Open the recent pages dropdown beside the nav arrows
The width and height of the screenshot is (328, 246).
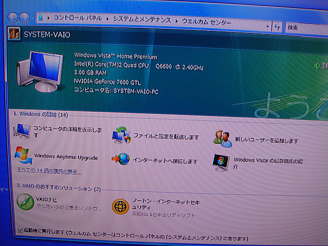tap(33, 18)
